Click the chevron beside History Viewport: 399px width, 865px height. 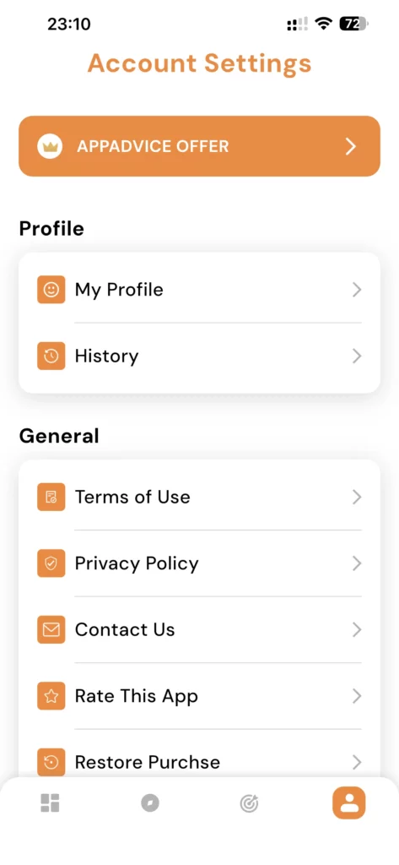(357, 356)
